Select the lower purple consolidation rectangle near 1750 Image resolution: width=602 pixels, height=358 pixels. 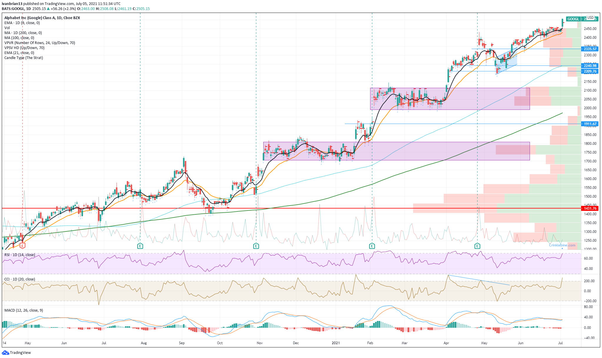click(x=396, y=151)
